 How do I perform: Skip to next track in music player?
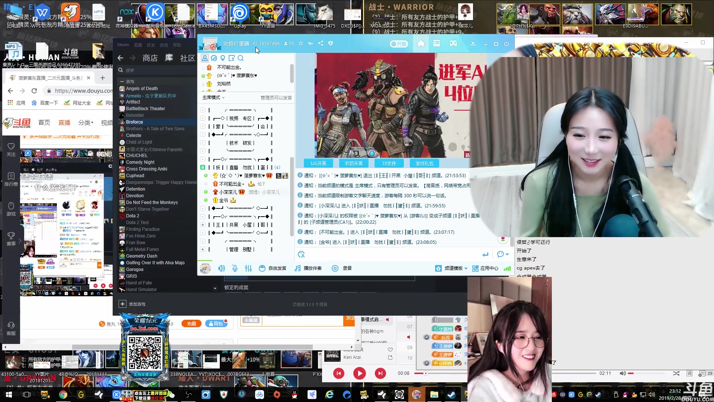pos(380,373)
